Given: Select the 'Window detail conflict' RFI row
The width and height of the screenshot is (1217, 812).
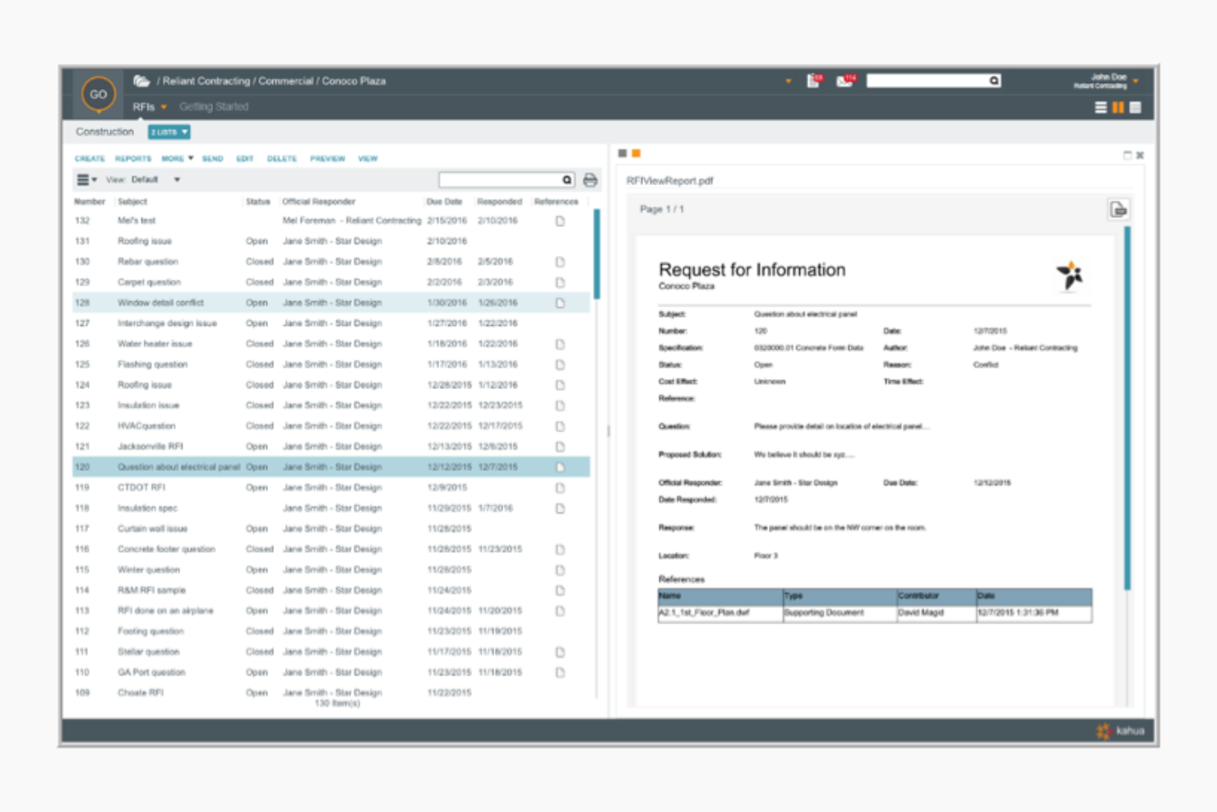Looking at the screenshot, I should coord(331,303).
